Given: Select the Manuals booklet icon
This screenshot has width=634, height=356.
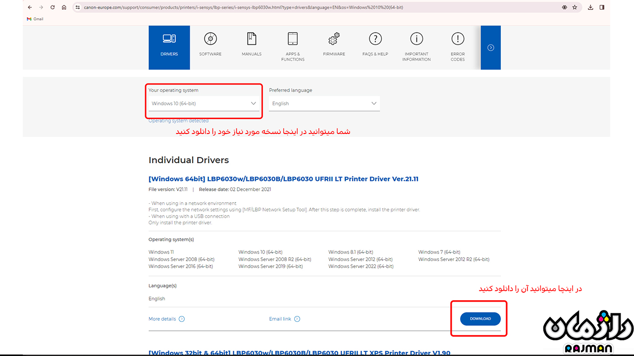Looking at the screenshot, I should pyautogui.click(x=252, y=39).
